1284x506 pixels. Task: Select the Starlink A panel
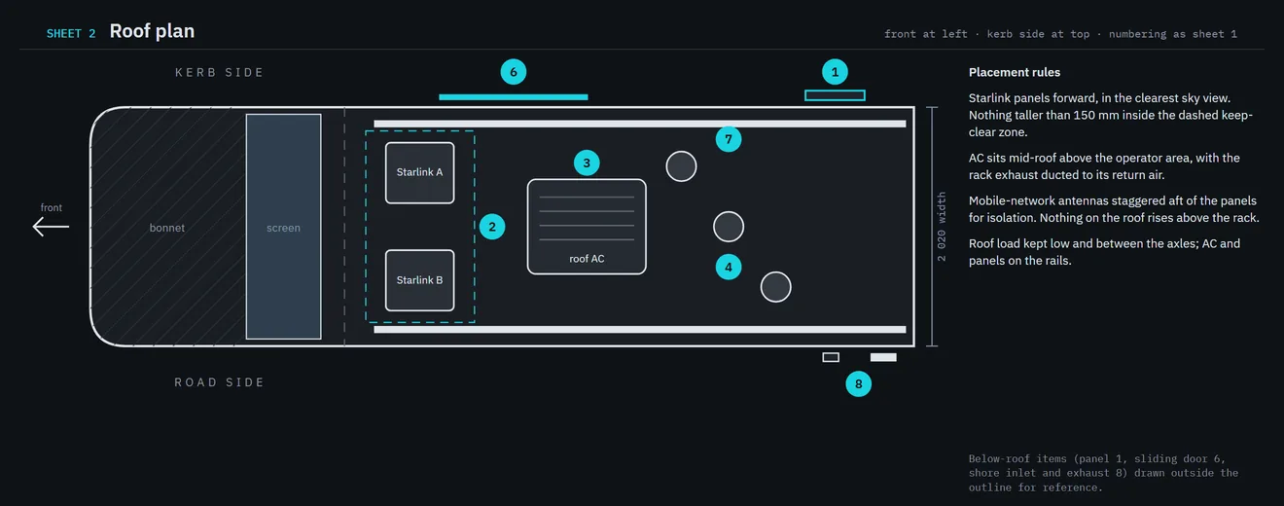pos(420,173)
